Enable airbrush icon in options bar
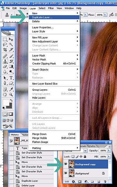This screenshot has height=187, width=117. (x=111, y=15)
